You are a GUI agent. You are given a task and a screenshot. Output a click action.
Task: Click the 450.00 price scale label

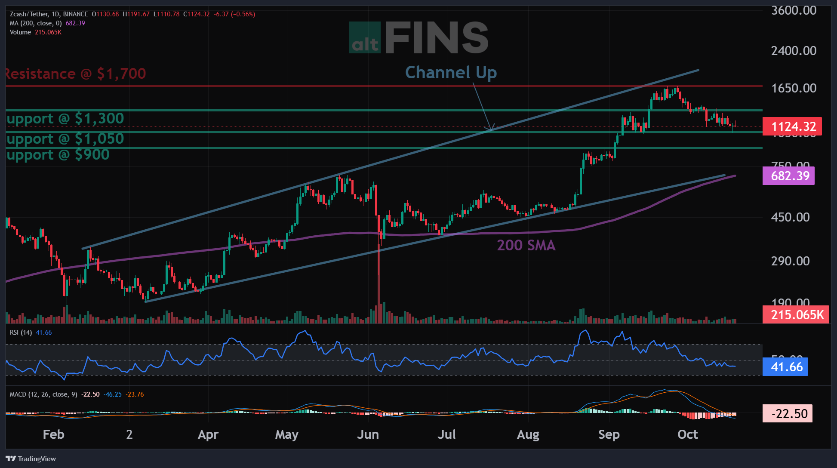[791, 217]
